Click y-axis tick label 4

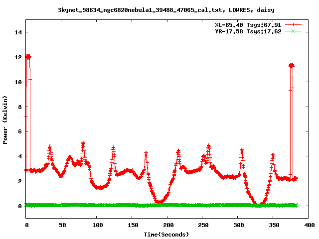click(20, 156)
